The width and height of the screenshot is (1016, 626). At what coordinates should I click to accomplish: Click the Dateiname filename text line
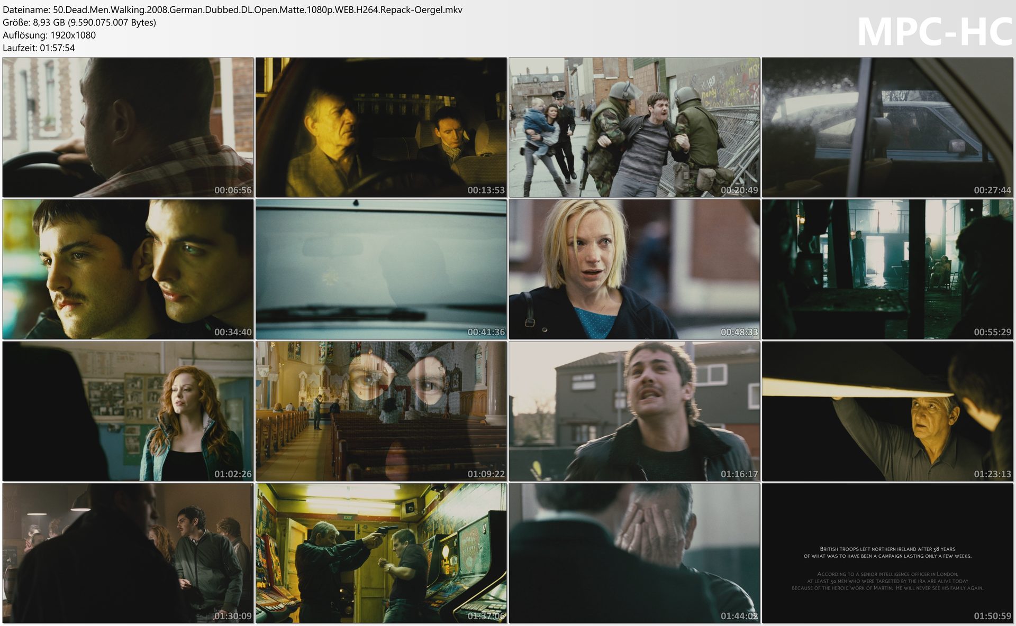coord(232,10)
